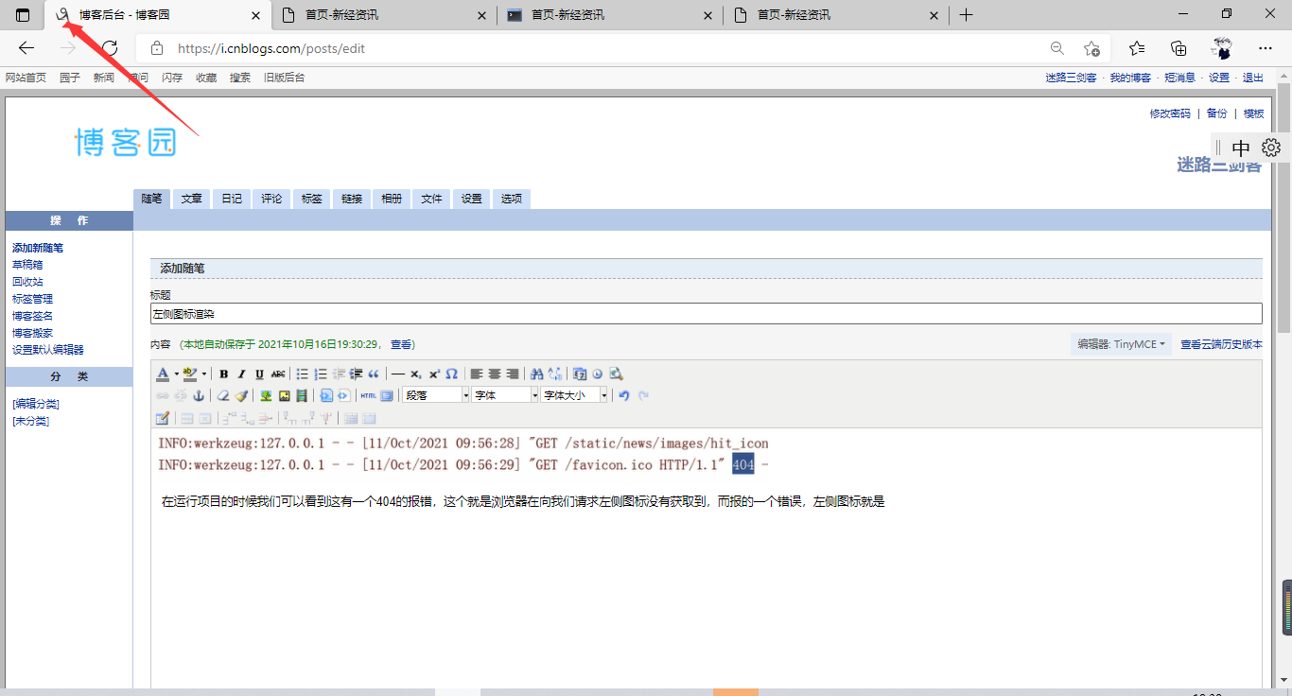The image size is (1292, 696).
Task: Click the vertical page scrollbar
Action: click(x=1283, y=207)
